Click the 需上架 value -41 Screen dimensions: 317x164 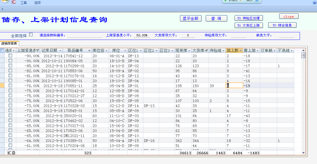pos(251,71)
